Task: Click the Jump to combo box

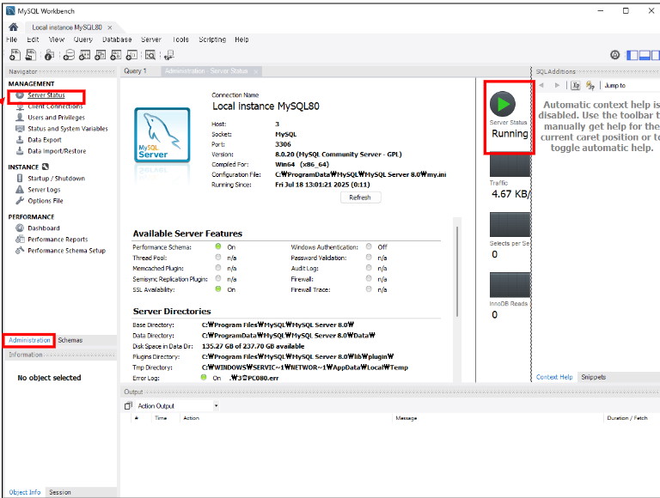Action: tap(630, 85)
